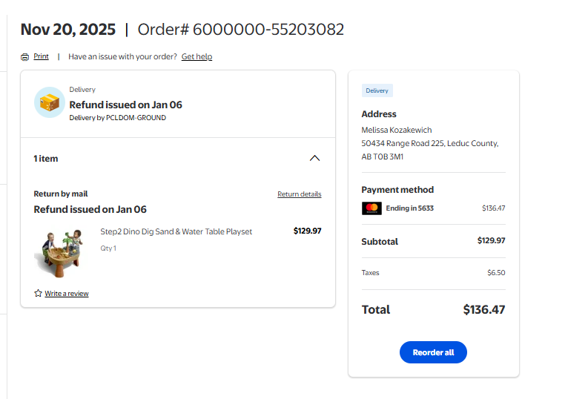Click the Refund issued on Jan 06 heading
This screenshot has height=399, width=568.
click(x=125, y=105)
